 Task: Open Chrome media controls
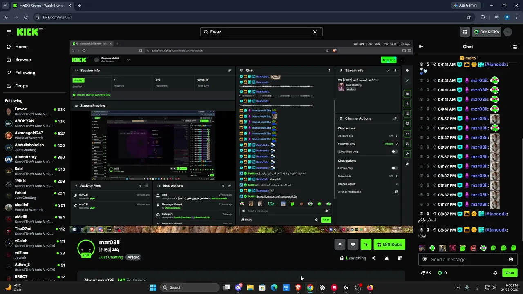tap(497, 17)
